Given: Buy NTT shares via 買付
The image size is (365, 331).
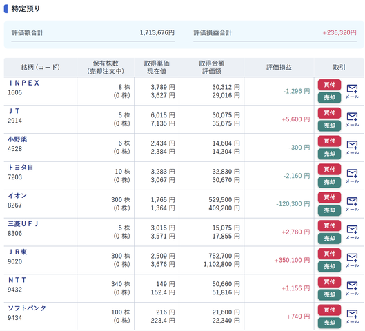Looking at the screenshot, I should coord(329,282).
